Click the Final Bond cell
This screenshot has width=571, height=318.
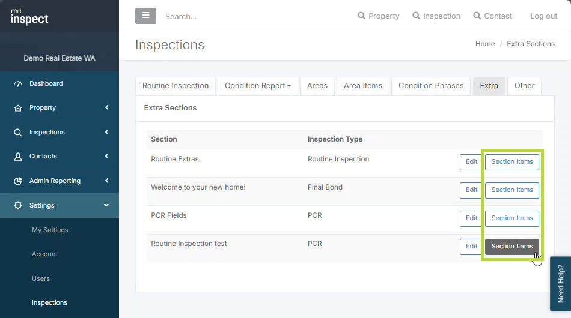[x=325, y=187]
